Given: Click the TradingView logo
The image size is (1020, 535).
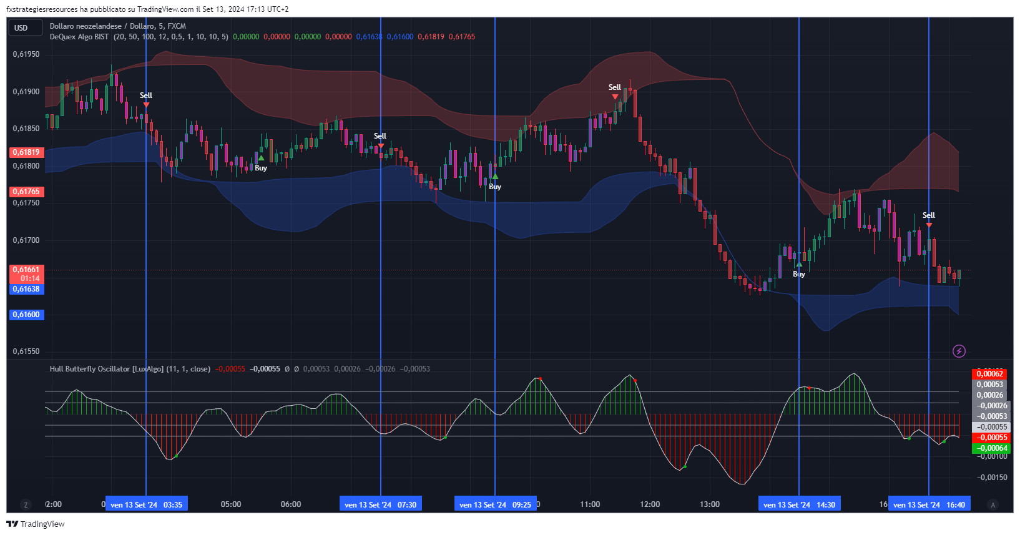Looking at the screenshot, I should 36,524.
